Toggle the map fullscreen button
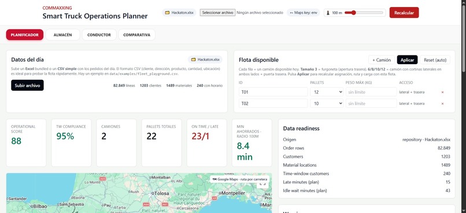The image size is (466, 213). (262, 184)
